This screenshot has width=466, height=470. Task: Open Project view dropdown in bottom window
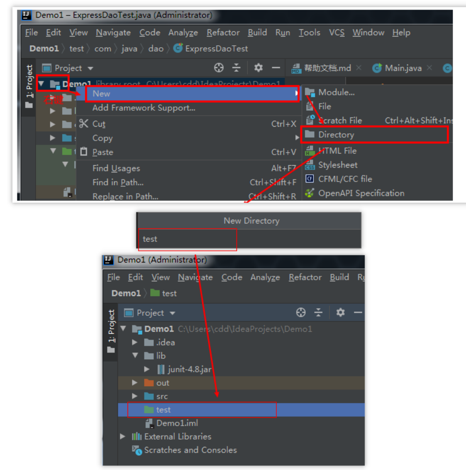(150, 313)
